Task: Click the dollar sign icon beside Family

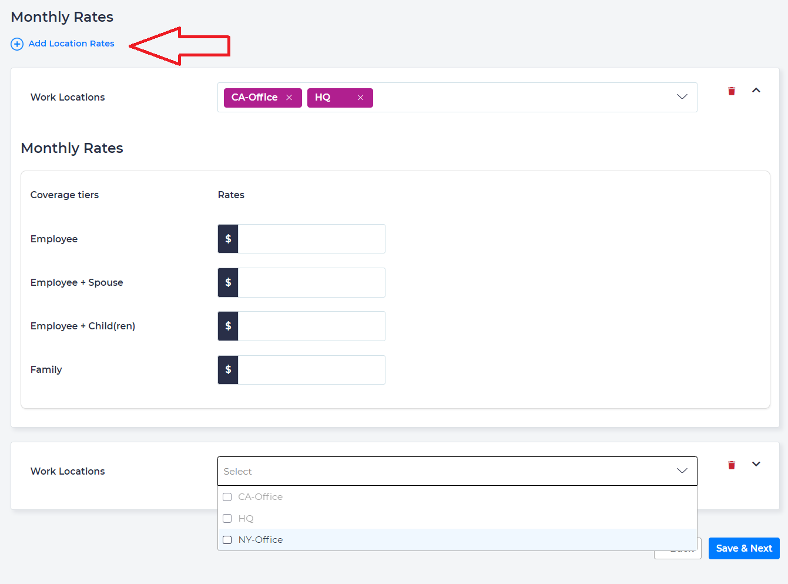Action: (x=228, y=370)
